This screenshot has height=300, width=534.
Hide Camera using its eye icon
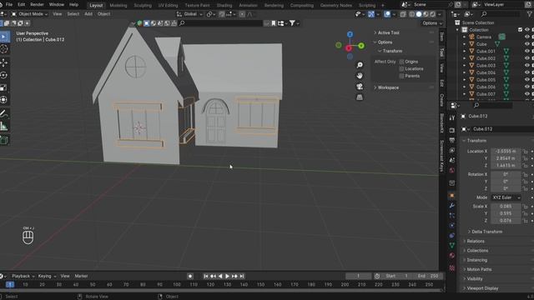[526, 37]
